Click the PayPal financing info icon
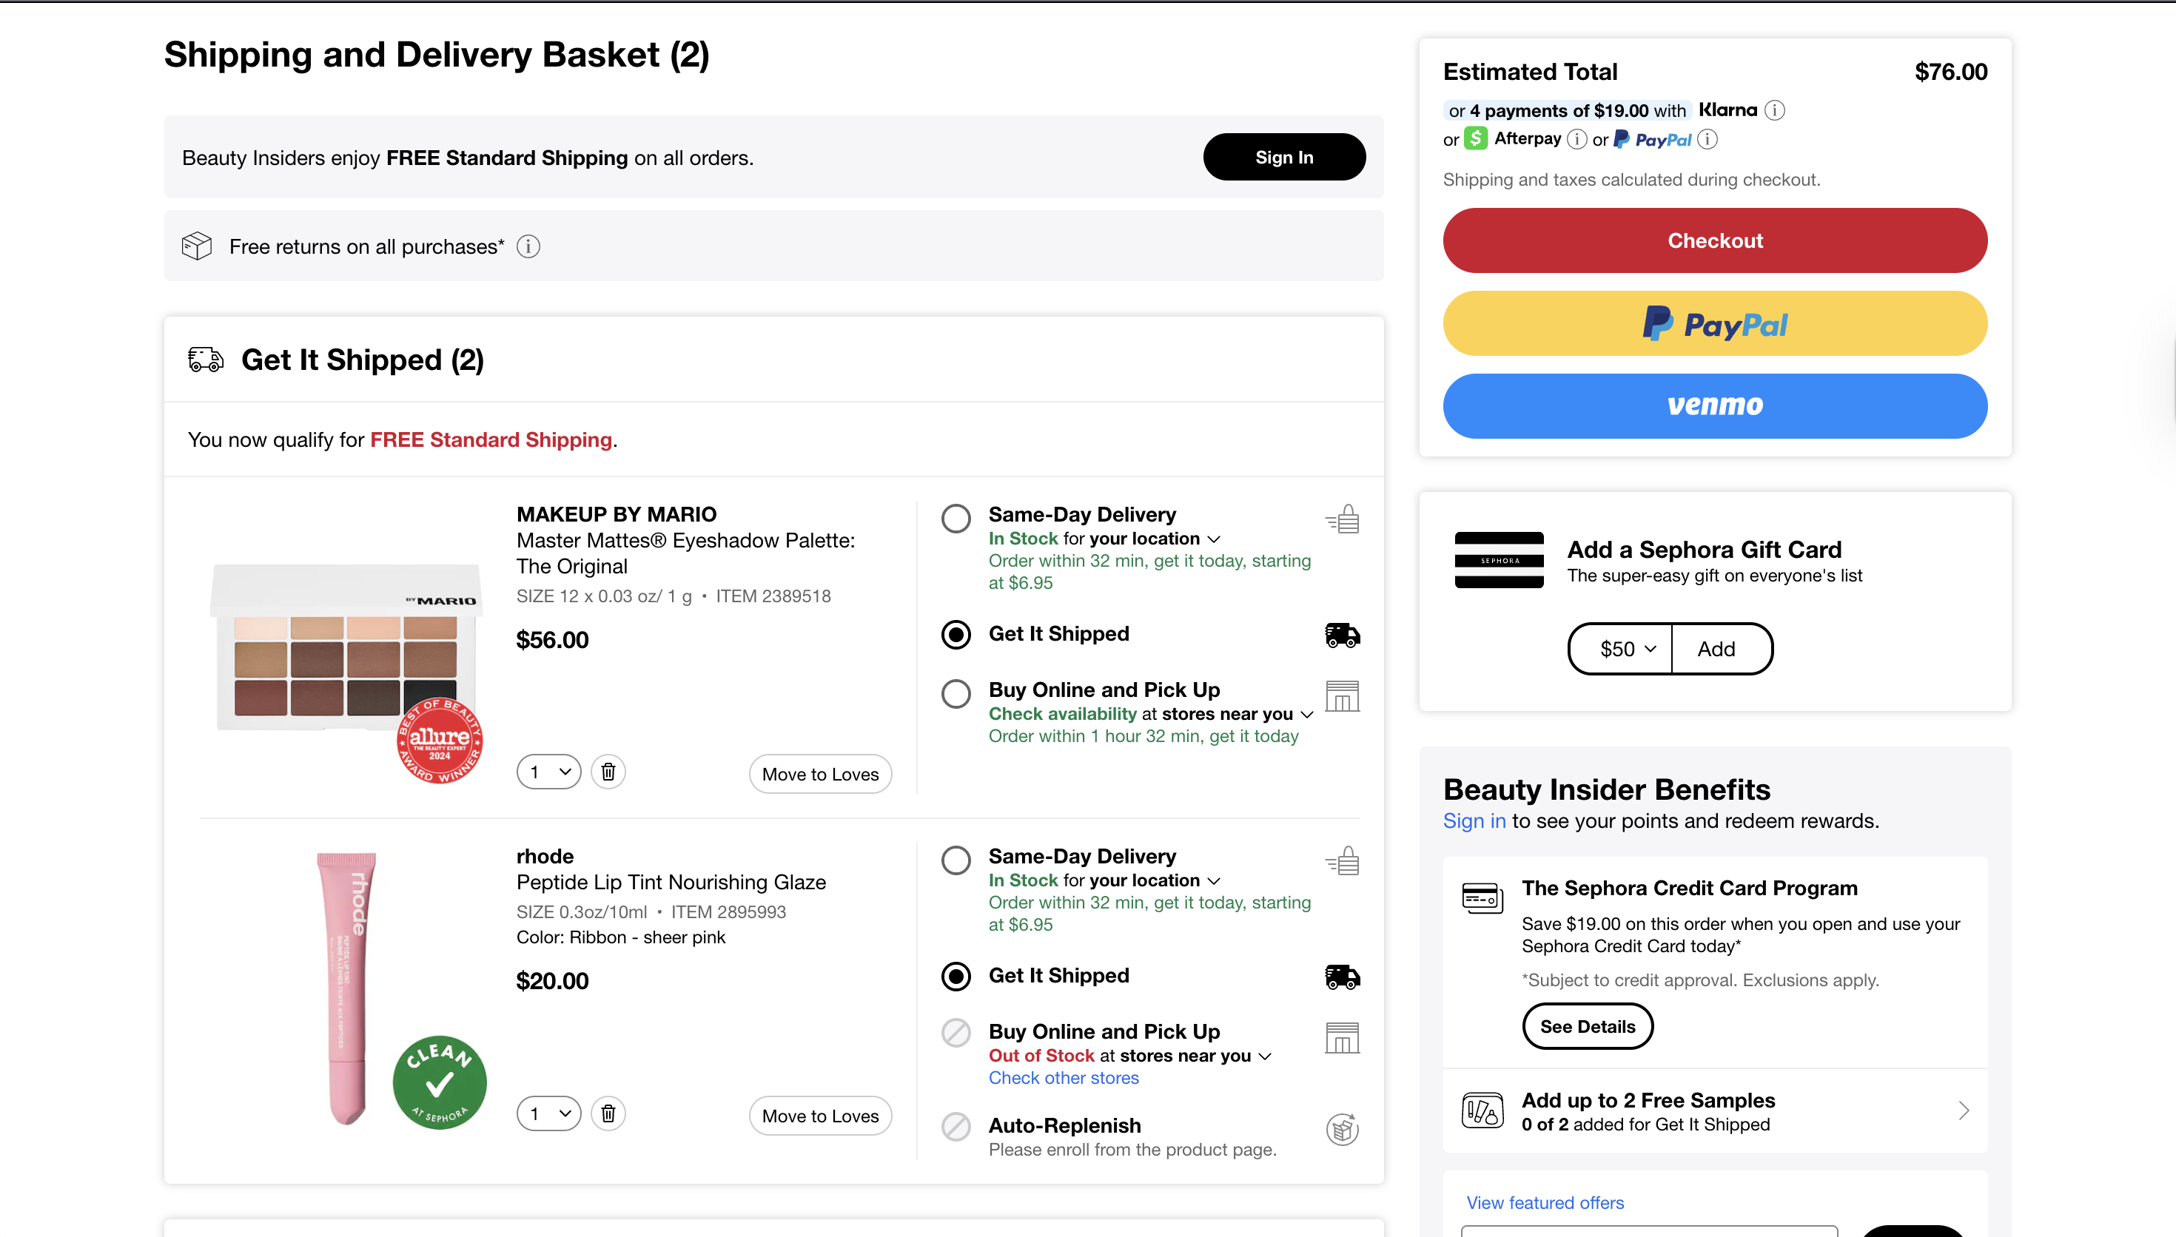2176x1237 pixels. click(1707, 139)
